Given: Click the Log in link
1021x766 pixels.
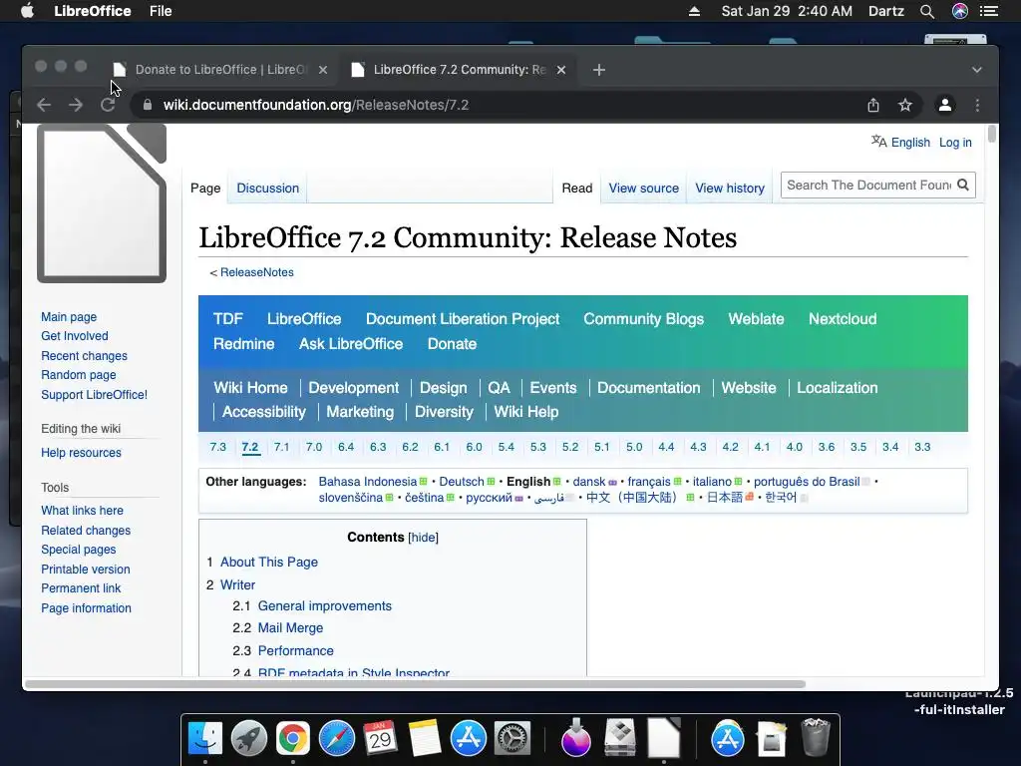Looking at the screenshot, I should (955, 142).
